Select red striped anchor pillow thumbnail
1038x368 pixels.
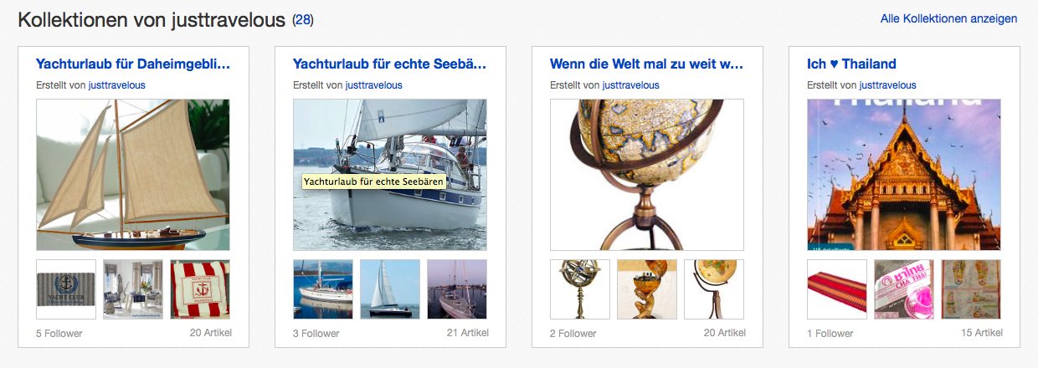coord(200,289)
